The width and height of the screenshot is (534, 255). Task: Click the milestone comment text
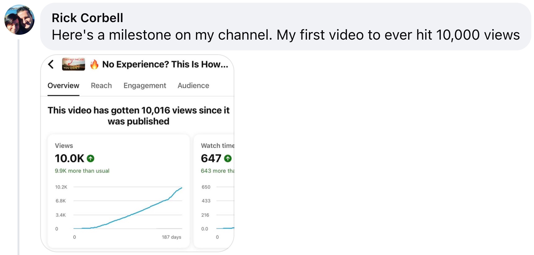coord(286,35)
